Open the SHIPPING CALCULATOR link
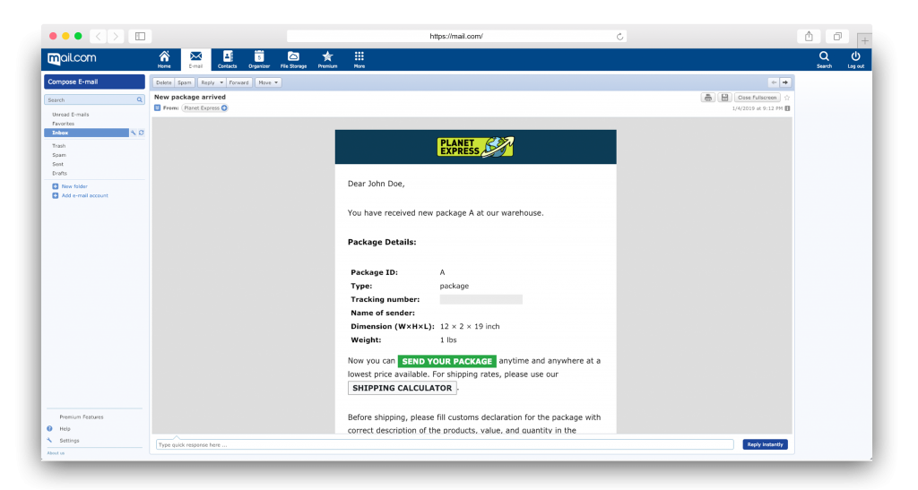 pyautogui.click(x=403, y=388)
